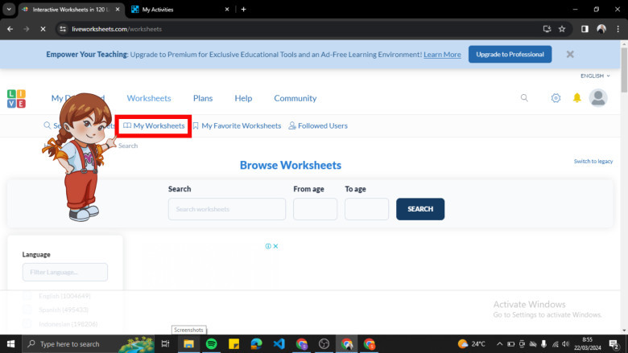Image resolution: width=628 pixels, height=353 pixels.
Task: Click the Learn More link
Action: (442, 55)
